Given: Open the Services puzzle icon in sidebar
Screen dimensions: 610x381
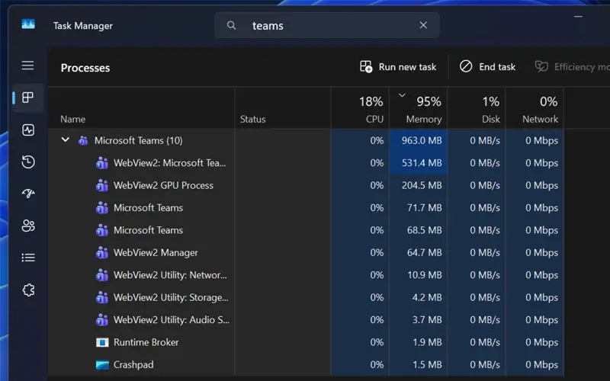Looking at the screenshot, I should pos(28,290).
